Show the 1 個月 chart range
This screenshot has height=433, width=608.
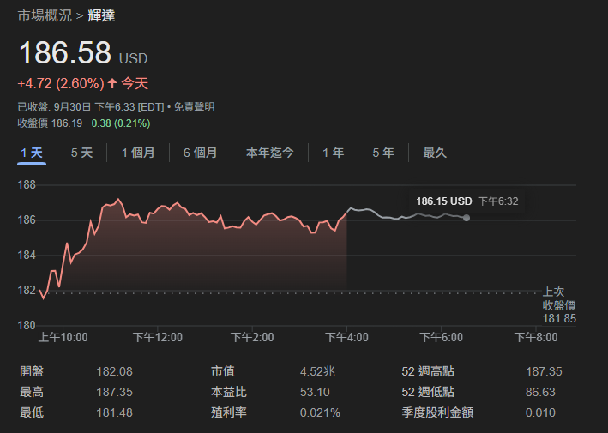click(x=137, y=153)
